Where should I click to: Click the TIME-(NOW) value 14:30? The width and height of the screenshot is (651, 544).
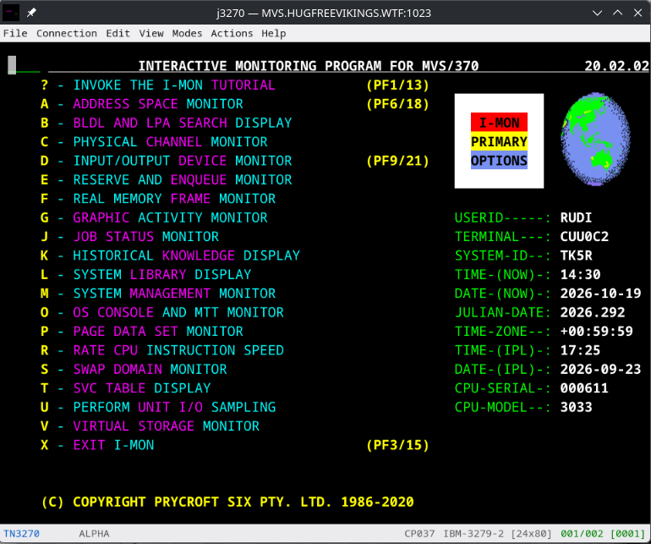[x=580, y=275]
